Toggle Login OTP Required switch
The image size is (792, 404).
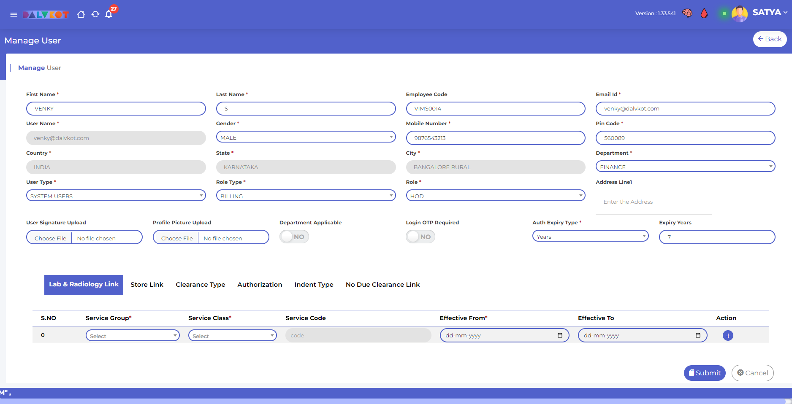(420, 237)
